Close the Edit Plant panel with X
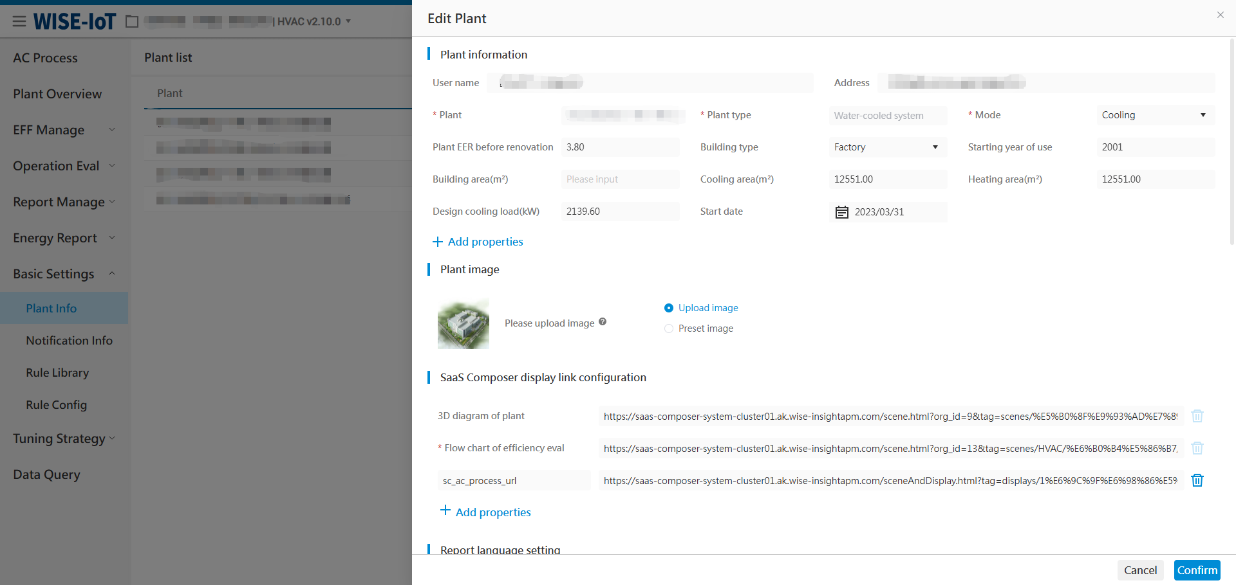1236x585 pixels. coord(1220,15)
